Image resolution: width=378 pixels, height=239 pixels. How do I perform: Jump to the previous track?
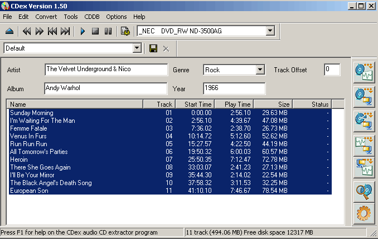(x=52, y=31)
